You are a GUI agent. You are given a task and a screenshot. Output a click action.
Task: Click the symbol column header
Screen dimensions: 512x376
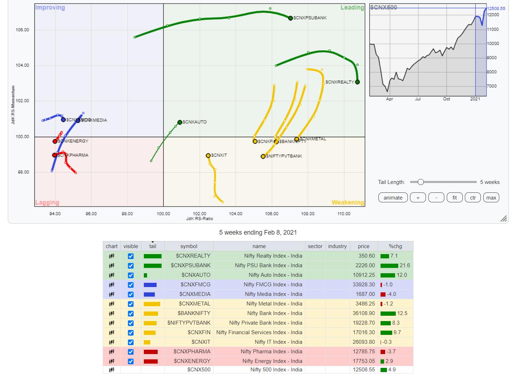pos(189,246)
